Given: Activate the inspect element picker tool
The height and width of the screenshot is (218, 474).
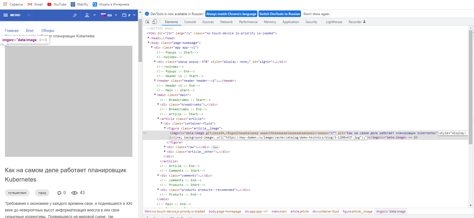Looking at the screenshot, I should tap(147, 22).
